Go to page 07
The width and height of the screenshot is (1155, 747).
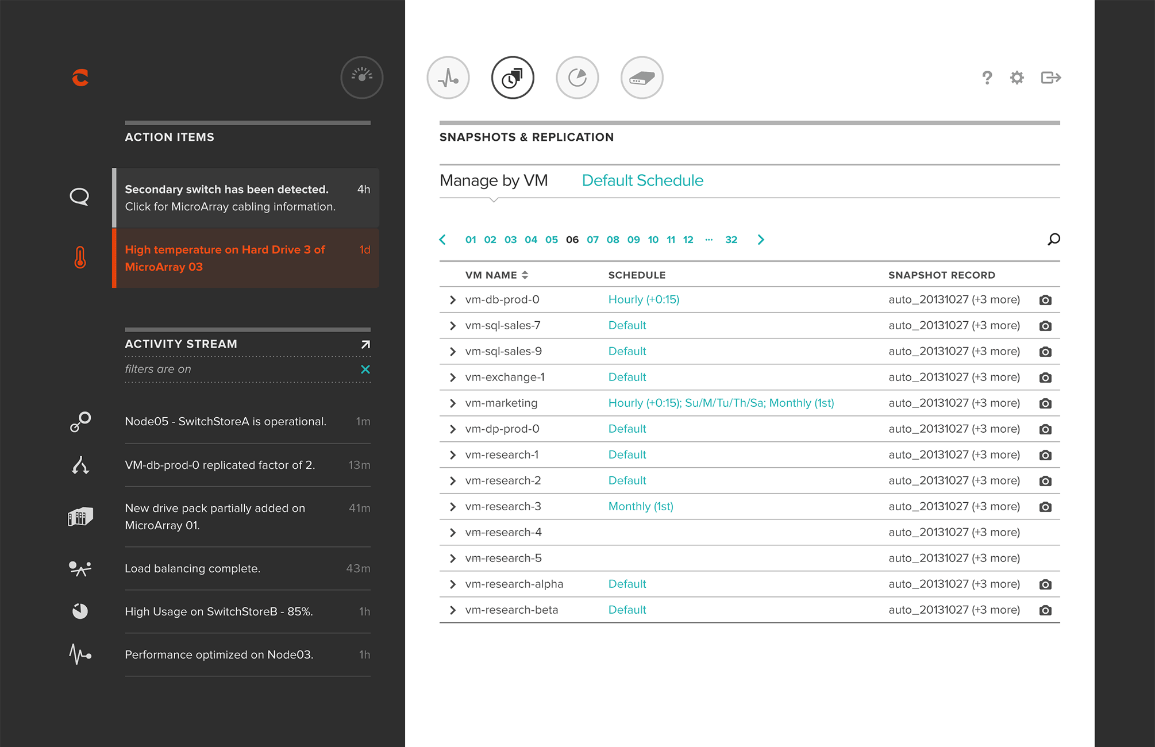592,240
